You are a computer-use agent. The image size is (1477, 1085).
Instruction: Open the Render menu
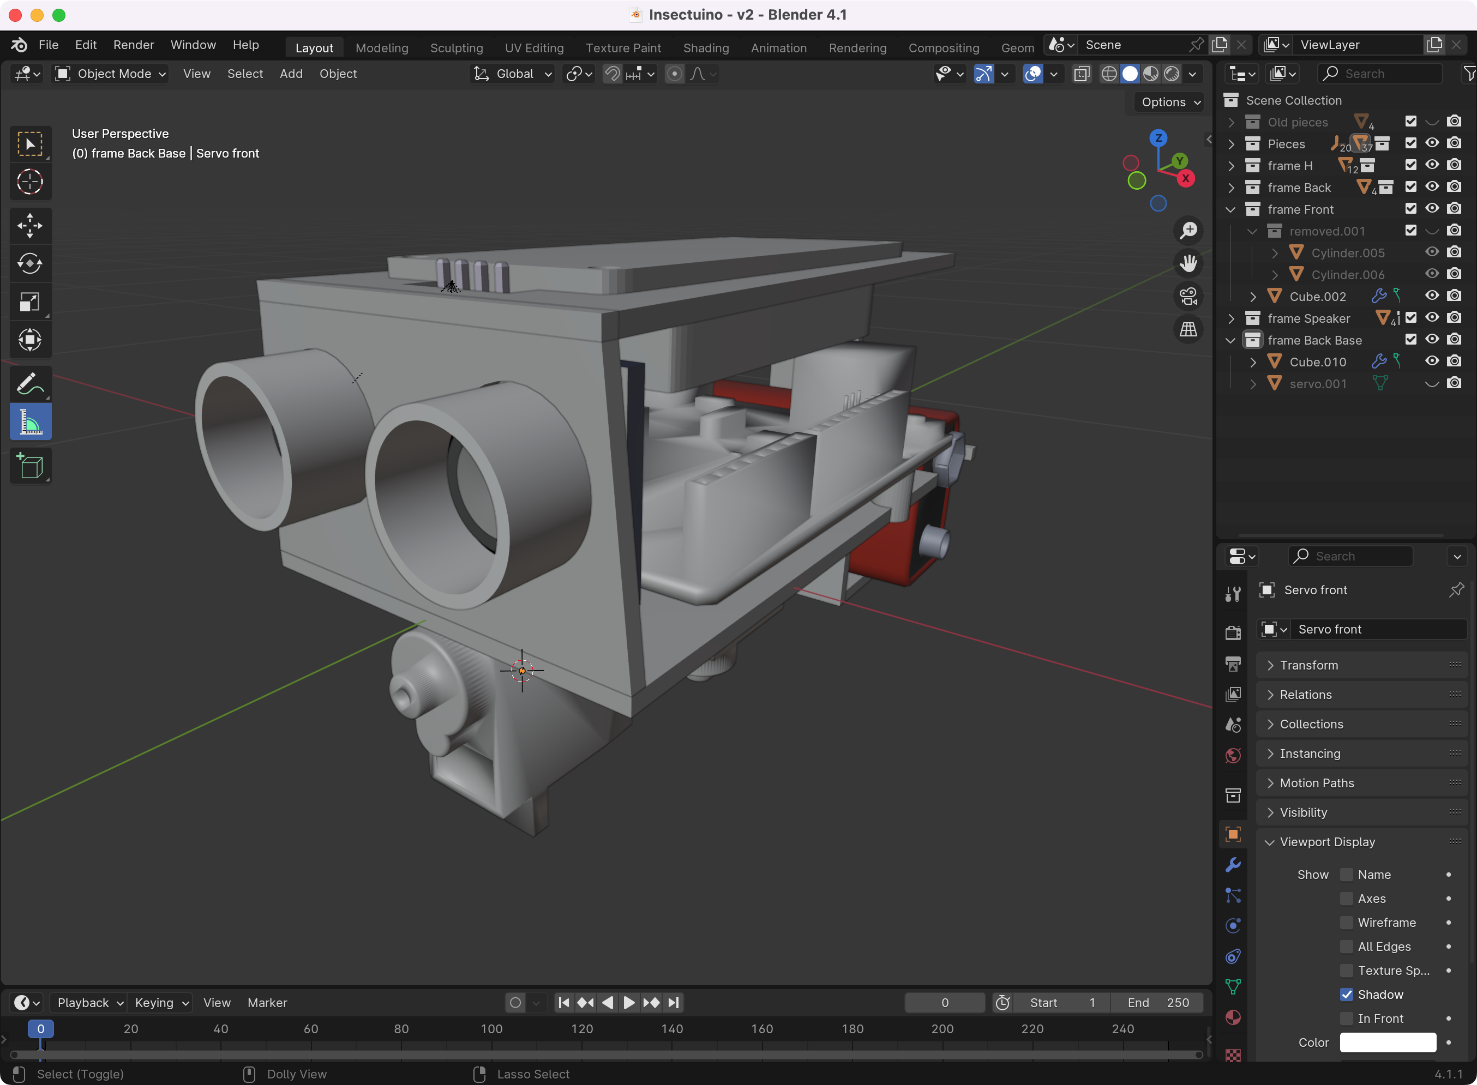(x=134, y=45)
